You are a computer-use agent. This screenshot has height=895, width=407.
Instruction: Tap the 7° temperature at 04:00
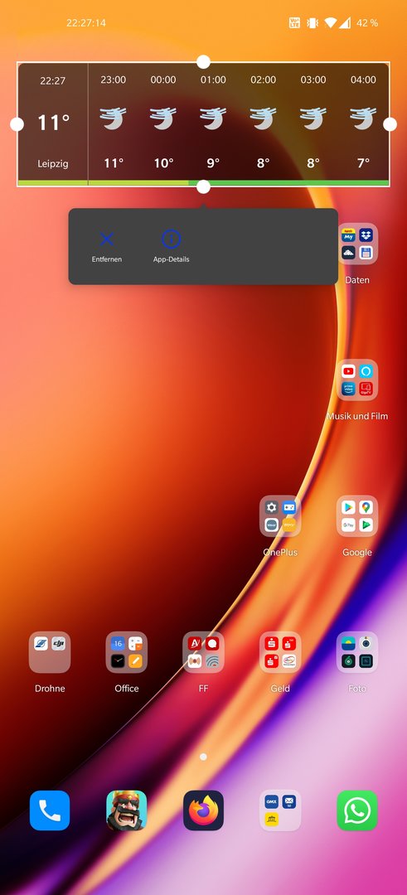tap(364, 163)
